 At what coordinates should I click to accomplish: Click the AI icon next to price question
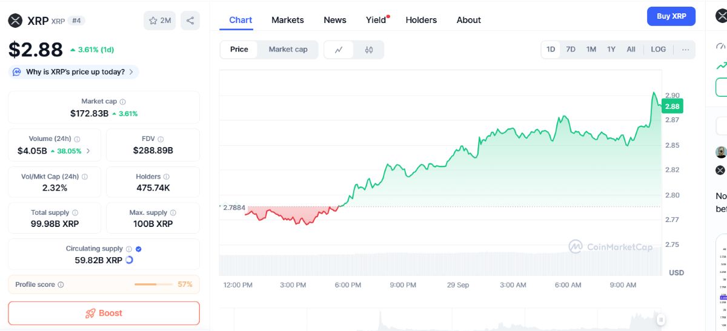pyautogui.click(x=17, y=72)
